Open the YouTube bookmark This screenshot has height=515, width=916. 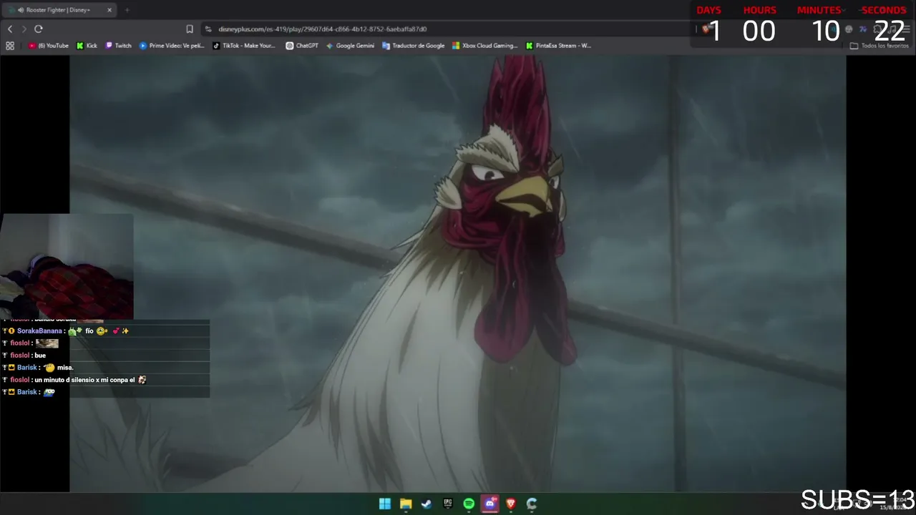[49, 46]
